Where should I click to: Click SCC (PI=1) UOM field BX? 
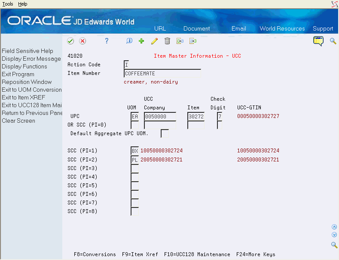tap(134, 151)
